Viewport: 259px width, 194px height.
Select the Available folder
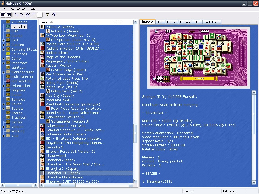tap(19, 27)
